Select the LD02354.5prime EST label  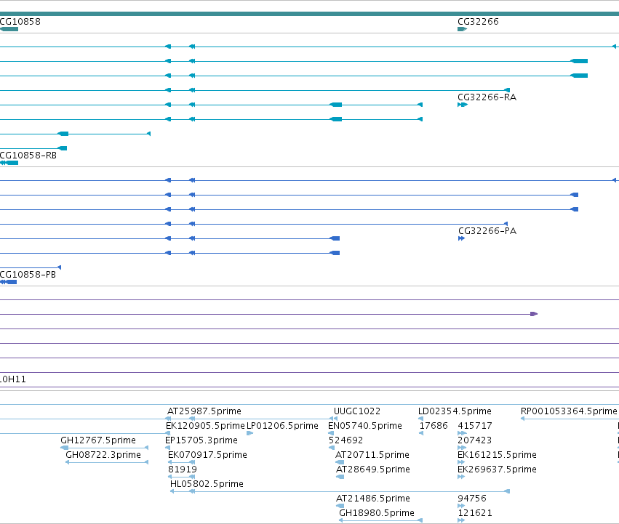[455, 411]
